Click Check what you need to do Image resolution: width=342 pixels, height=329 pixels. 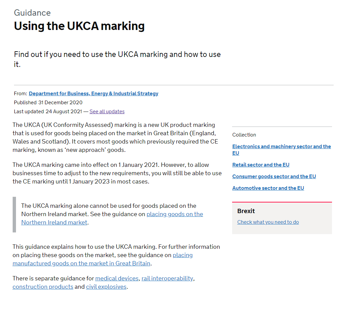point(268,222)
